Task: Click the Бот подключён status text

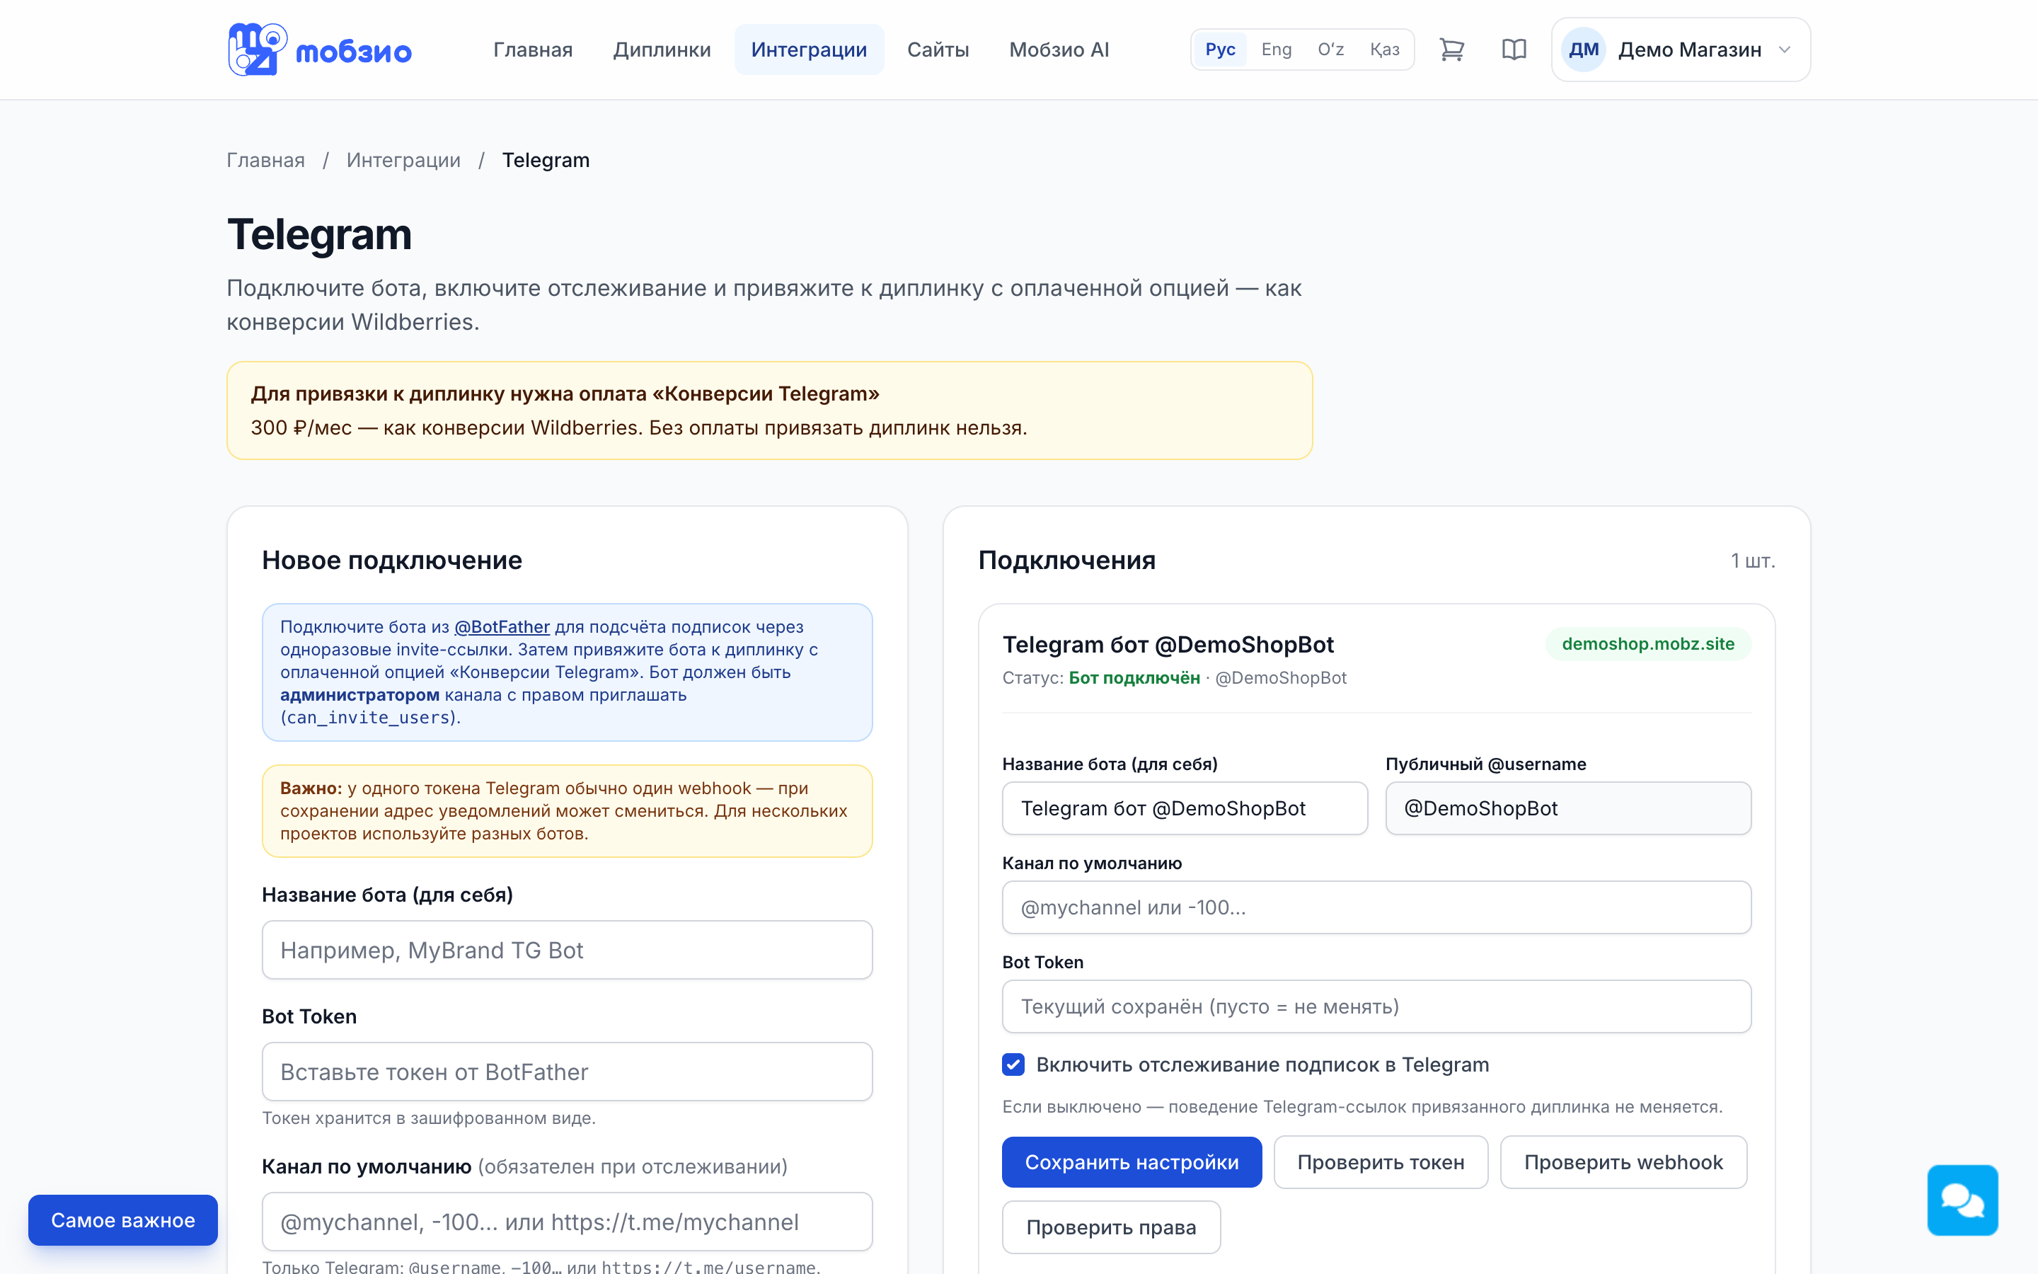Action: coord(1134,677)
